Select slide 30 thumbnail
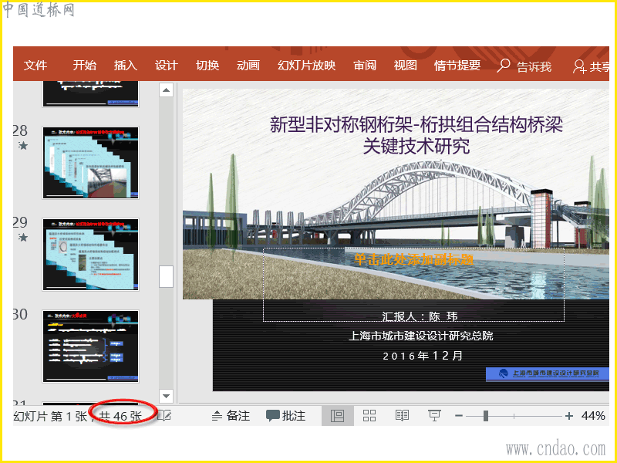617x463 pixels. pos(90,346)
